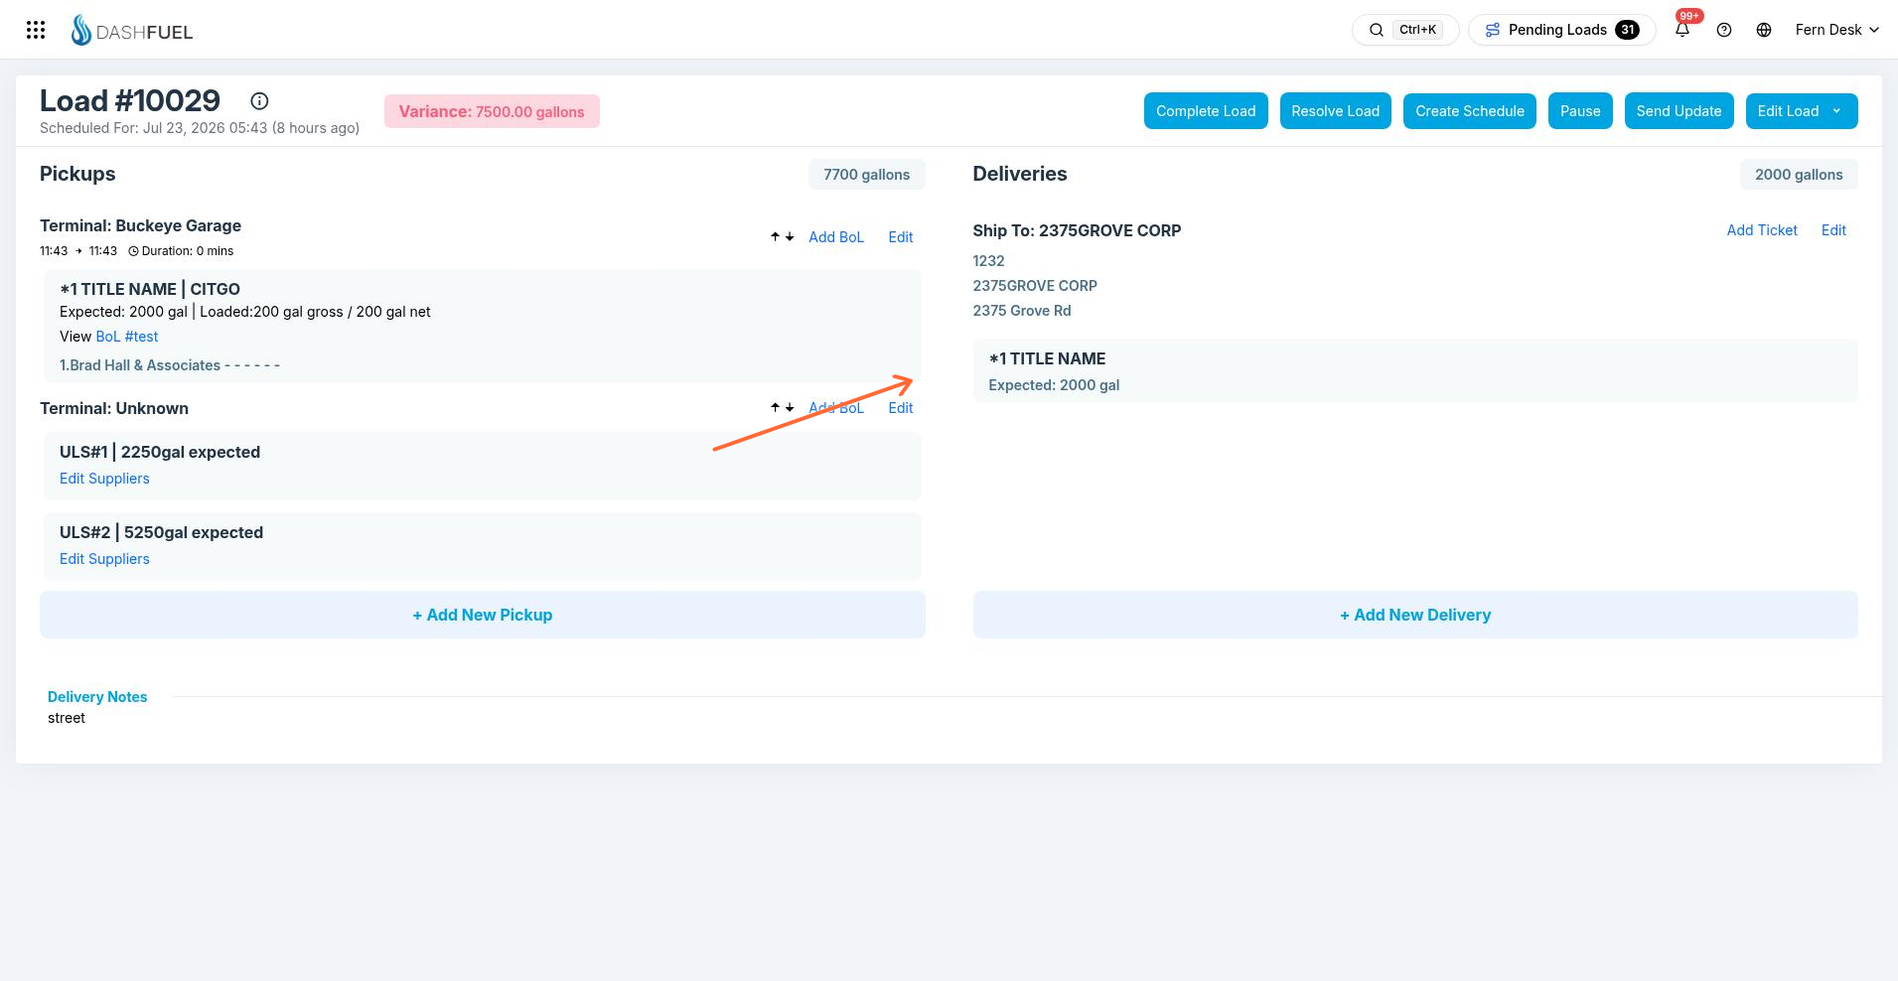
Task: Move Buckeye Garage pickup up
Action: coord(775,236)
